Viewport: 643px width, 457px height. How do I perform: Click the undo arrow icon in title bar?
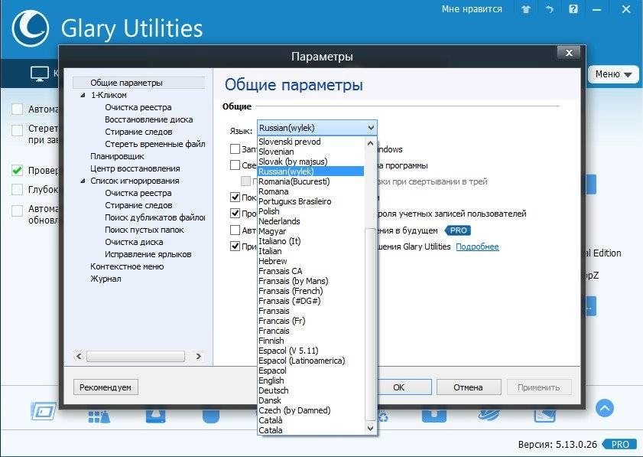coord(550,9)
